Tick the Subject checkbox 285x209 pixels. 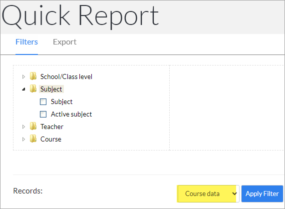coord(43,102)
